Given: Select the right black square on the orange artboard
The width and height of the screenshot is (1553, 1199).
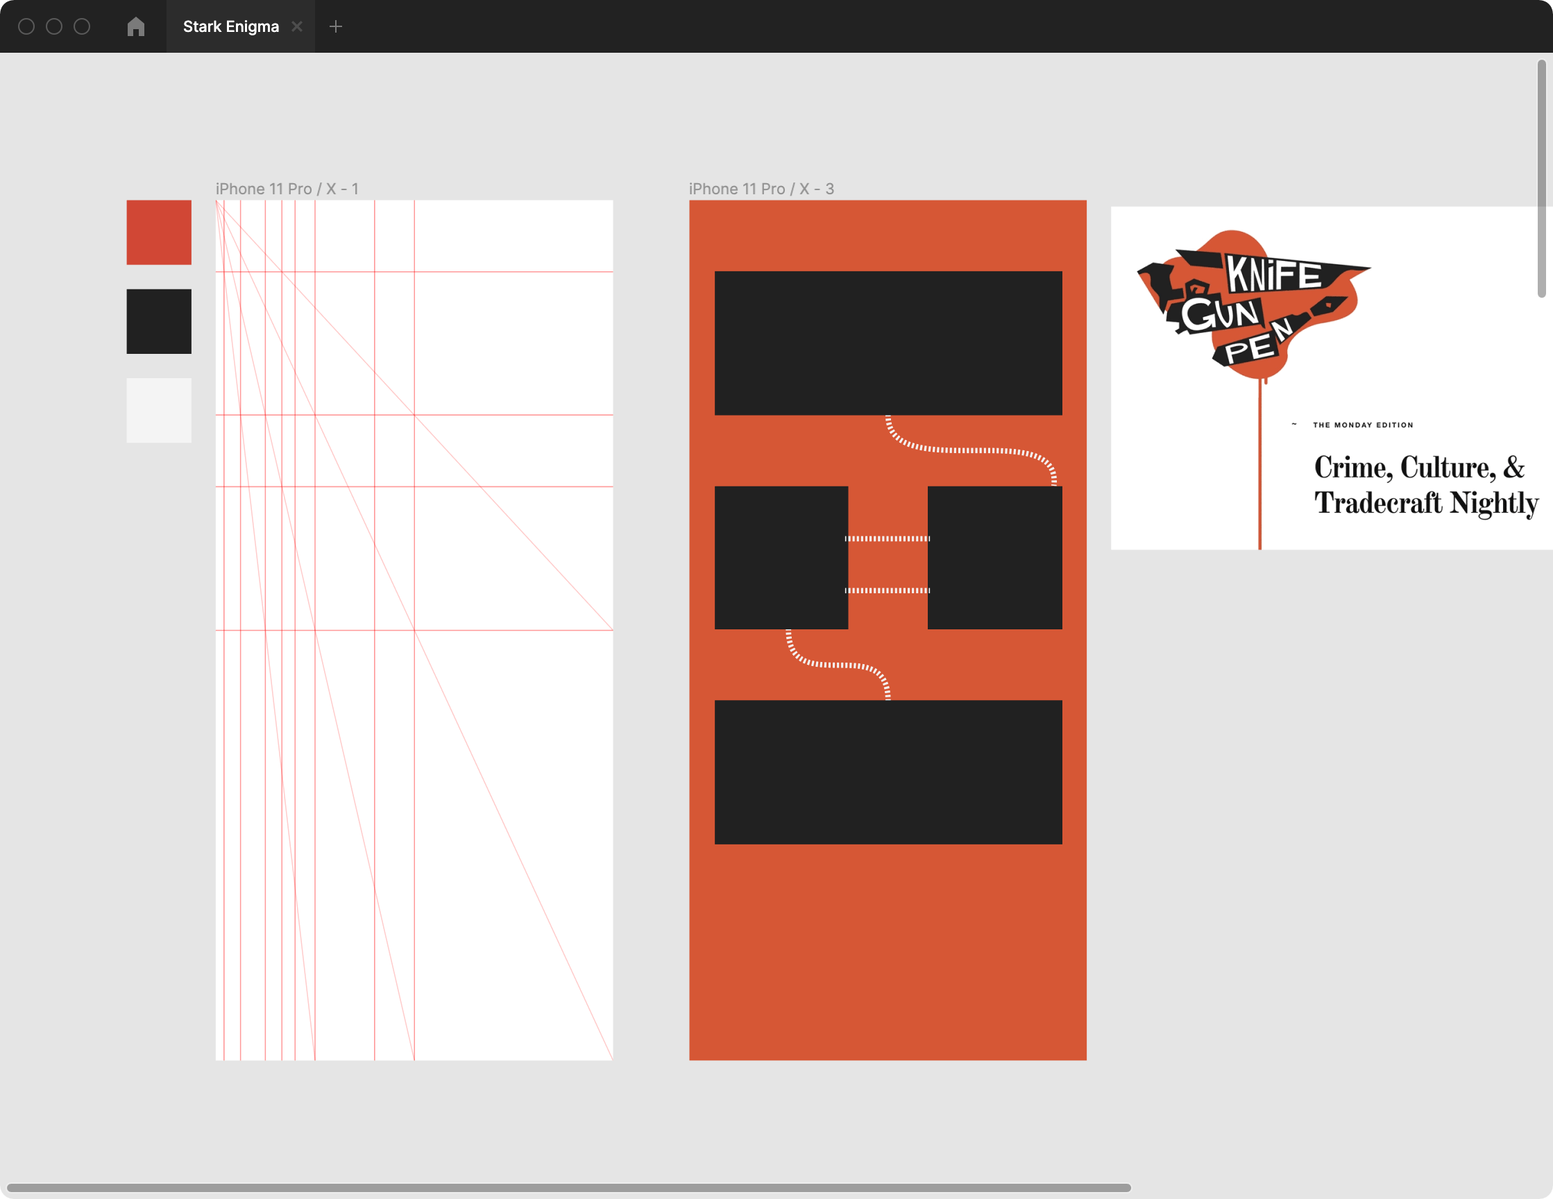Looking at the screenshot, I should pyautogui.click(x=996, y=559).
